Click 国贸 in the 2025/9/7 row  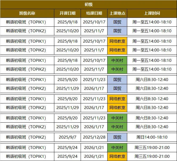(117, 137)
